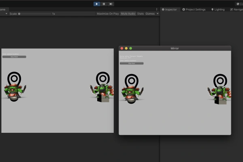Open the aspect dropdown left of Scale
Screen dimensions: 243x162
[6, 14]
